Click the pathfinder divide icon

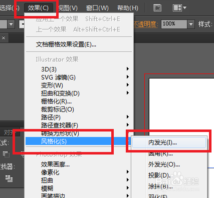point(9,178)
